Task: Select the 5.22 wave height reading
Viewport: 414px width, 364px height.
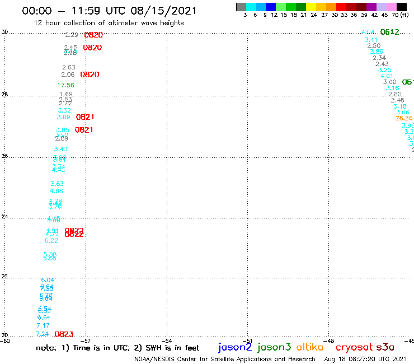Action: [x=51, y=241]
